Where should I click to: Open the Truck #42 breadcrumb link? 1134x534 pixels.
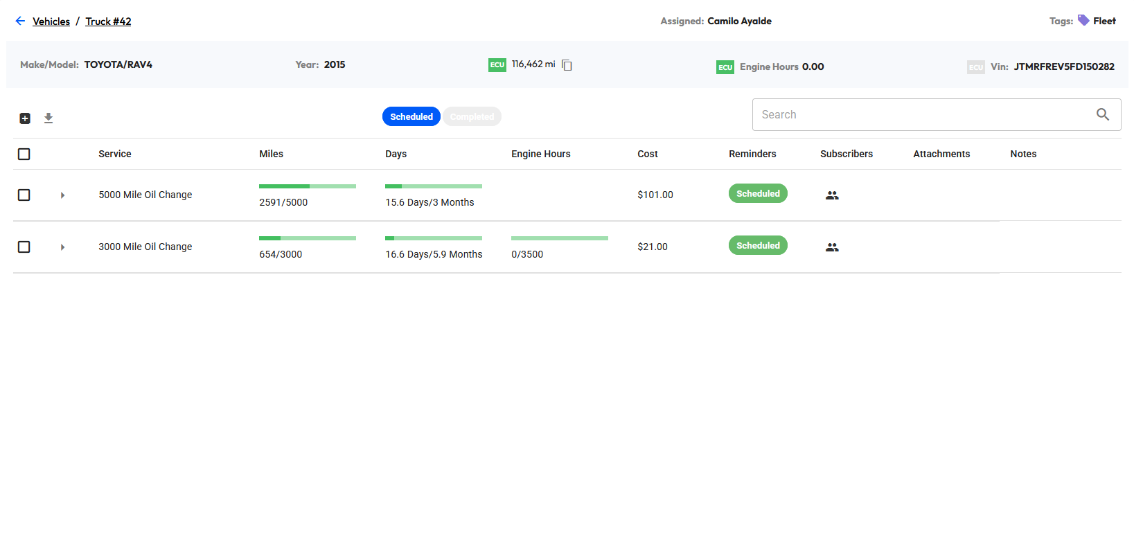pos(108,21)
